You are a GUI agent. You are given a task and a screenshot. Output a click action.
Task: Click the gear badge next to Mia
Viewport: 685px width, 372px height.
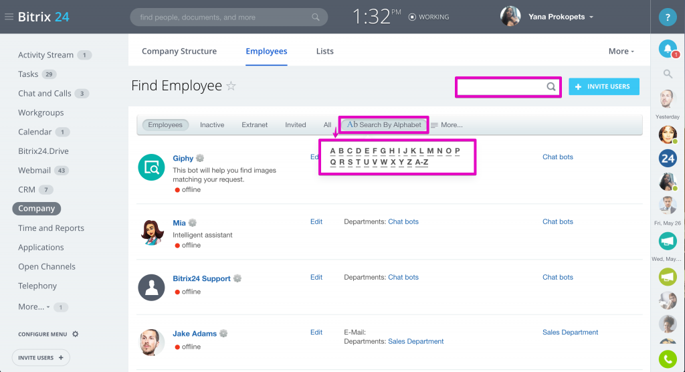192,223
